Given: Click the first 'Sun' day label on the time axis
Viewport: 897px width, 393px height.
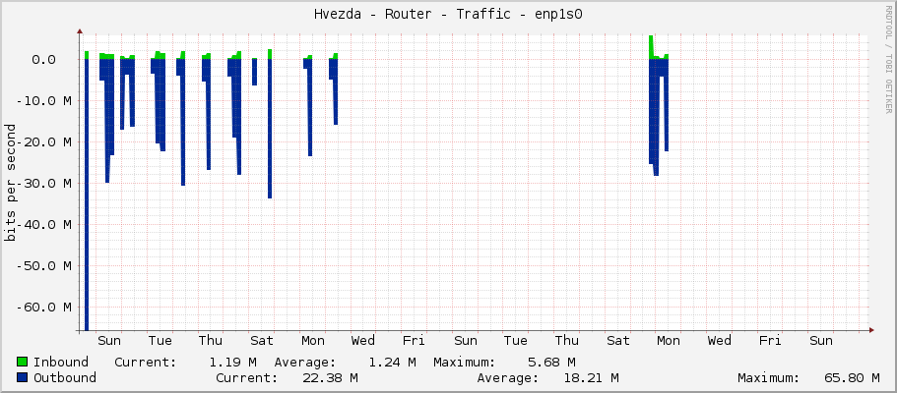Looking at the screenshot, I should point(109,341).
